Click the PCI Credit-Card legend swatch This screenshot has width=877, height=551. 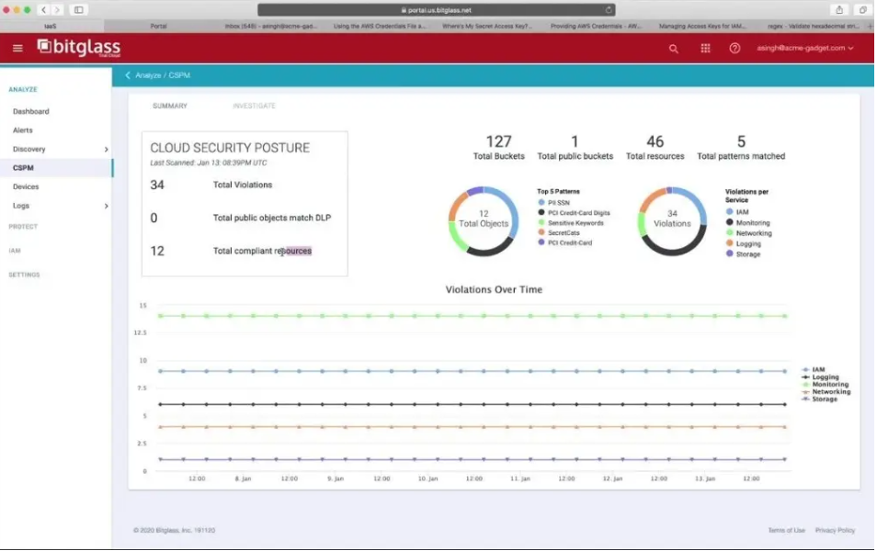pyautogui.click(x=541, y=242)
